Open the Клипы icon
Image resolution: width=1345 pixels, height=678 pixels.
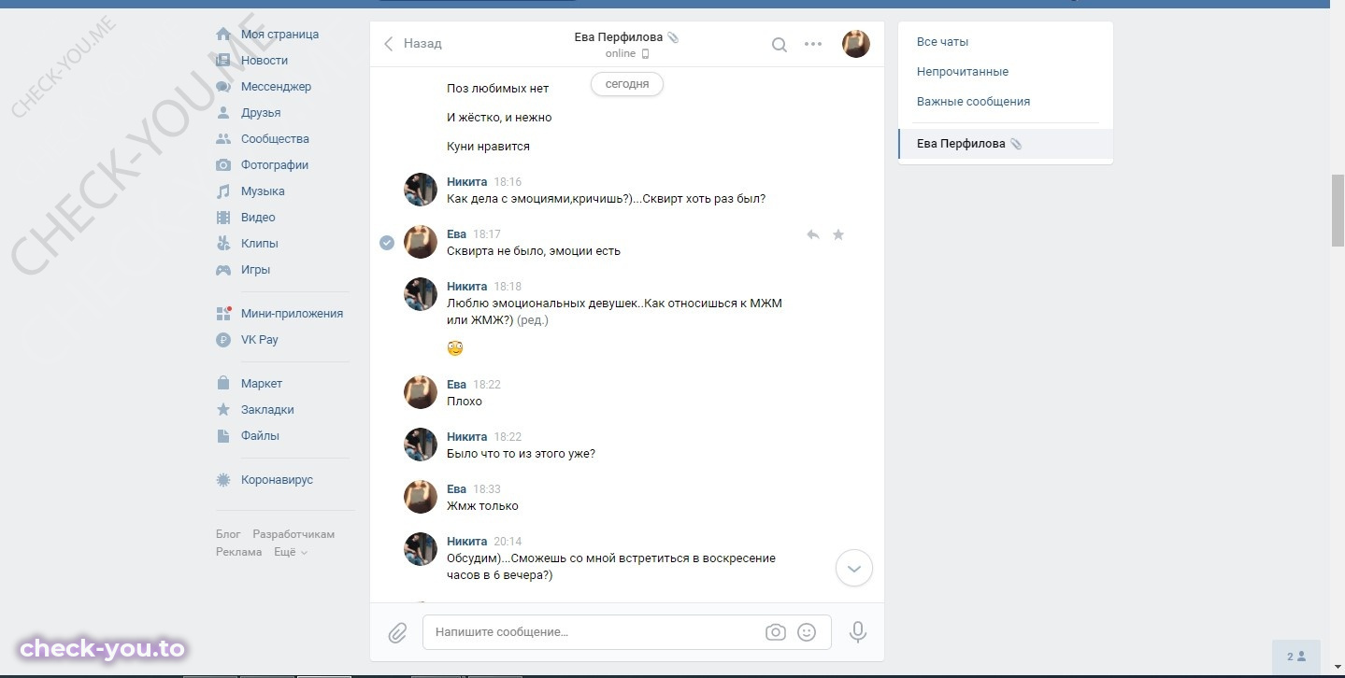(223, 244)
